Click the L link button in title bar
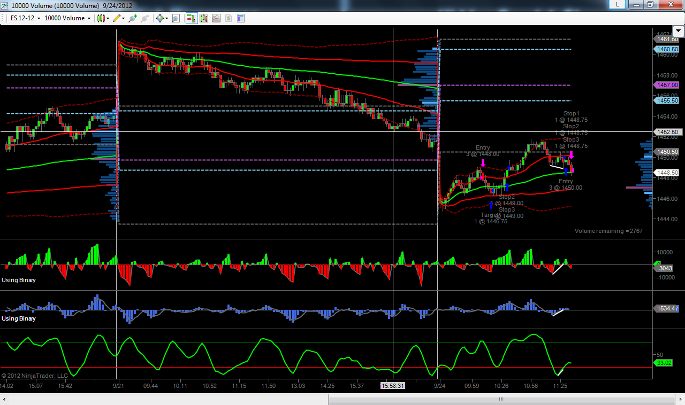 click(618, 4)
